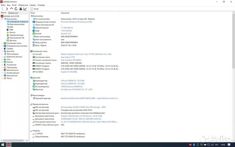Open the DirectX 12.0 value link

(x=66, y=34)
